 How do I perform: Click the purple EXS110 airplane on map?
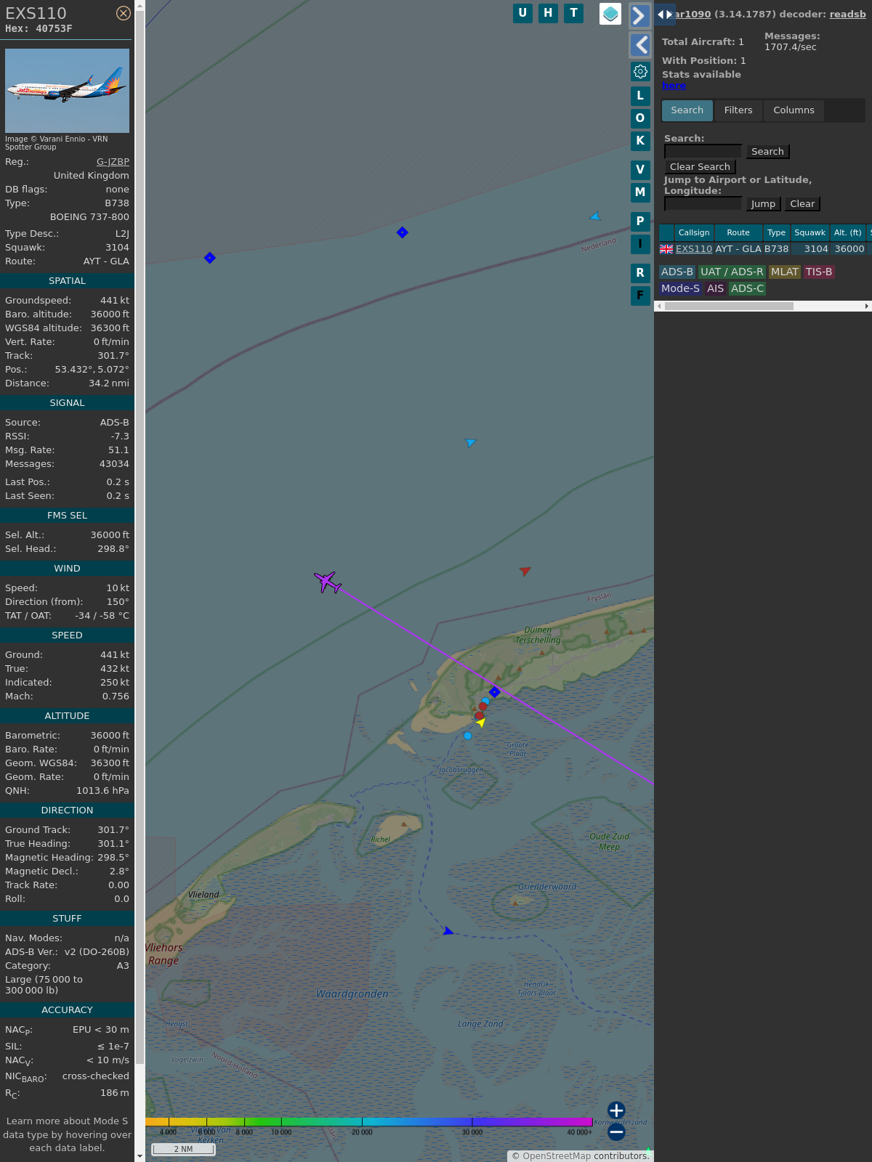tap(328, 582)
